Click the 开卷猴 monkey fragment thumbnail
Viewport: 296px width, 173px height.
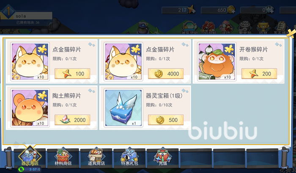[x=217, y=62]
